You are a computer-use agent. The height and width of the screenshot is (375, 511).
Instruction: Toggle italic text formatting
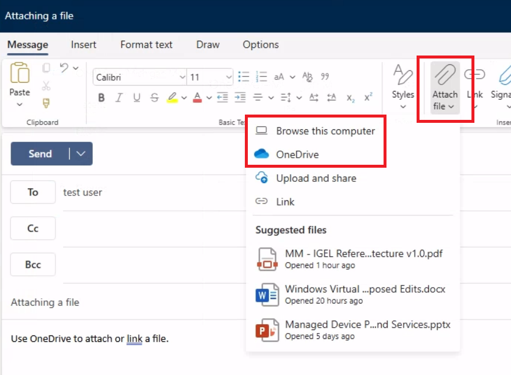[119, 98]
